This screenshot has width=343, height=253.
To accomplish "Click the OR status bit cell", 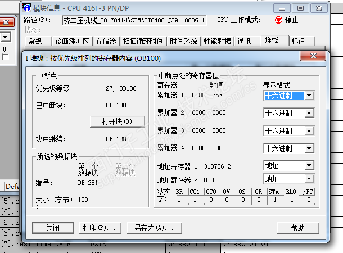I will coord(259,200).
